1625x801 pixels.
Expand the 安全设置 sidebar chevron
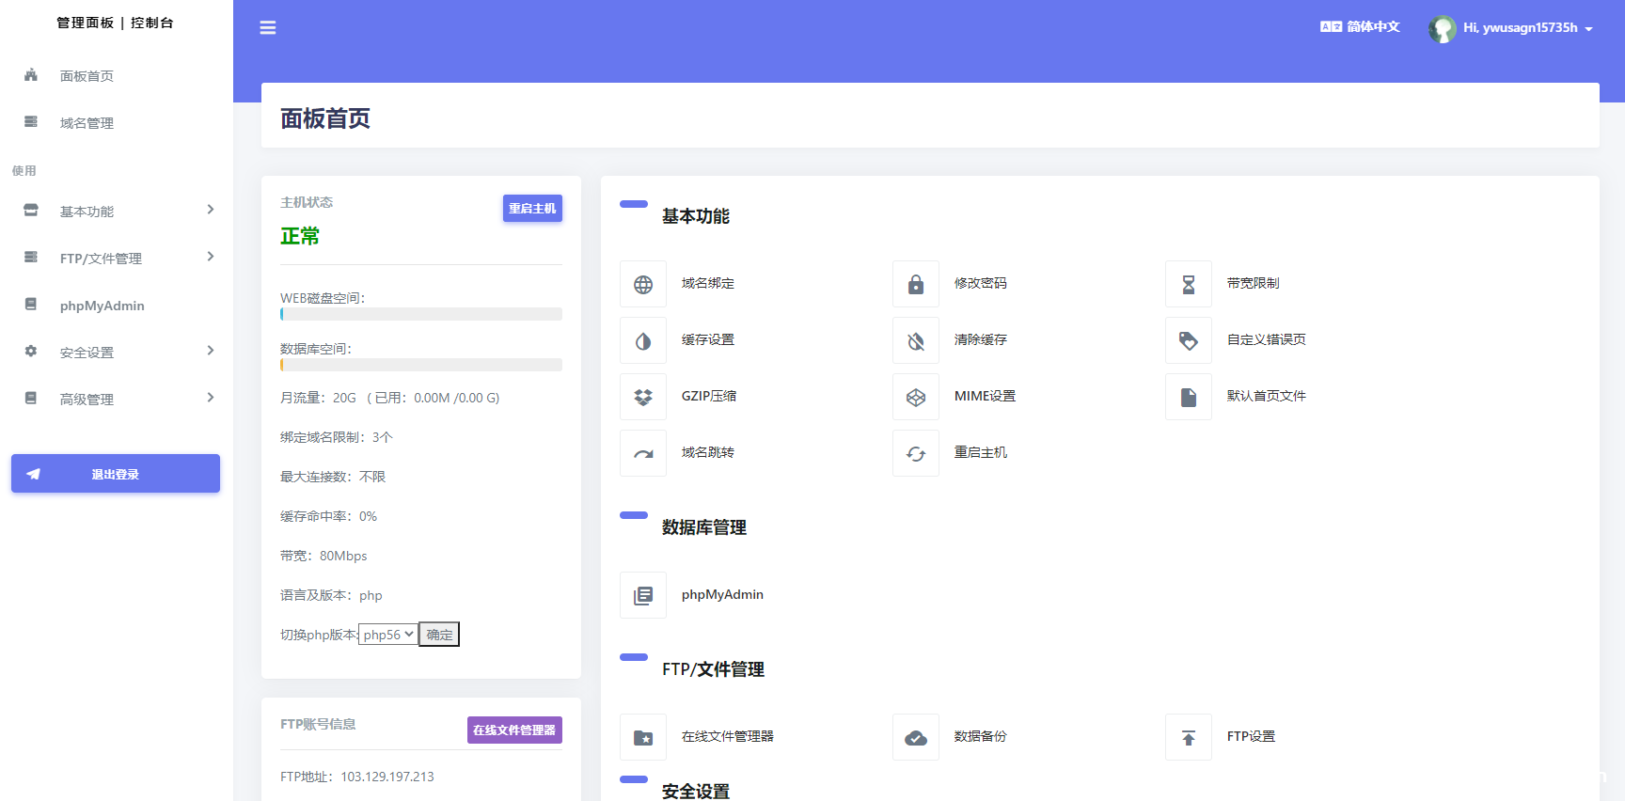point(211,351)
